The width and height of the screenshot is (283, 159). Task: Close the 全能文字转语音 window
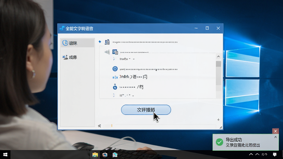(218, 28)
